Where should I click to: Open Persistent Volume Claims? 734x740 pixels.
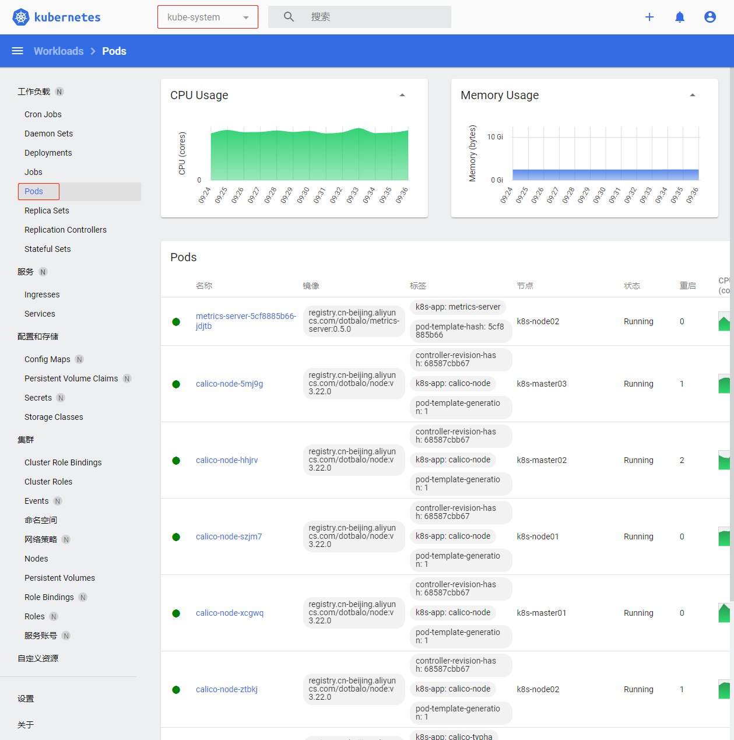point(71,378)
